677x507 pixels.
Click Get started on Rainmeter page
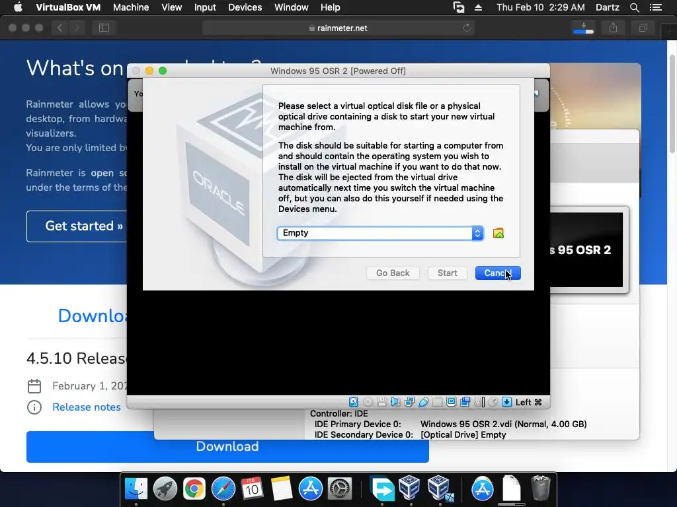tap(77, 226)
